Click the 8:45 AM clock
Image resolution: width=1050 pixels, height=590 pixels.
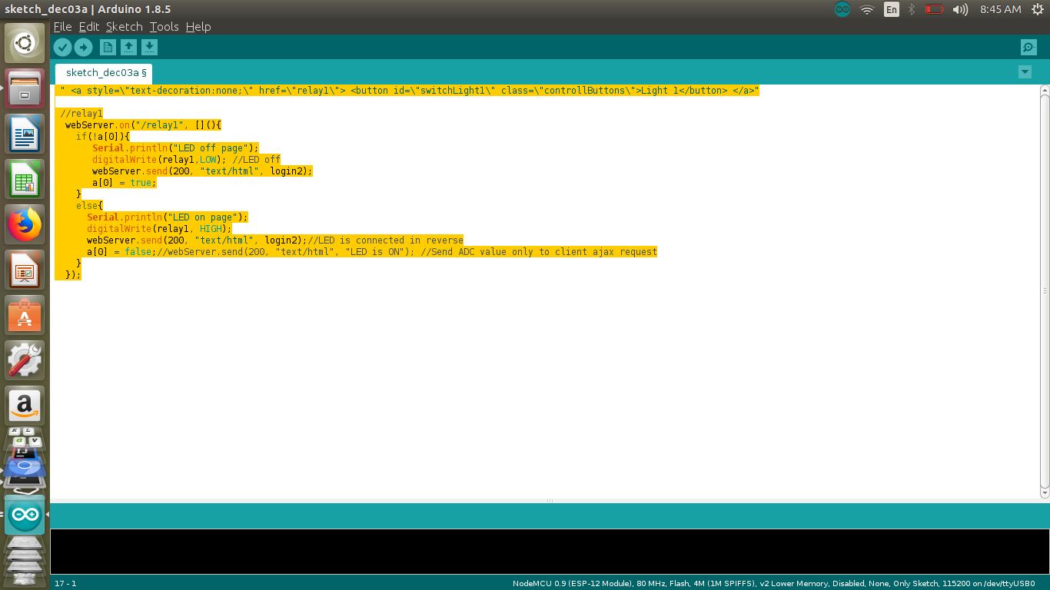point(1000,9)
